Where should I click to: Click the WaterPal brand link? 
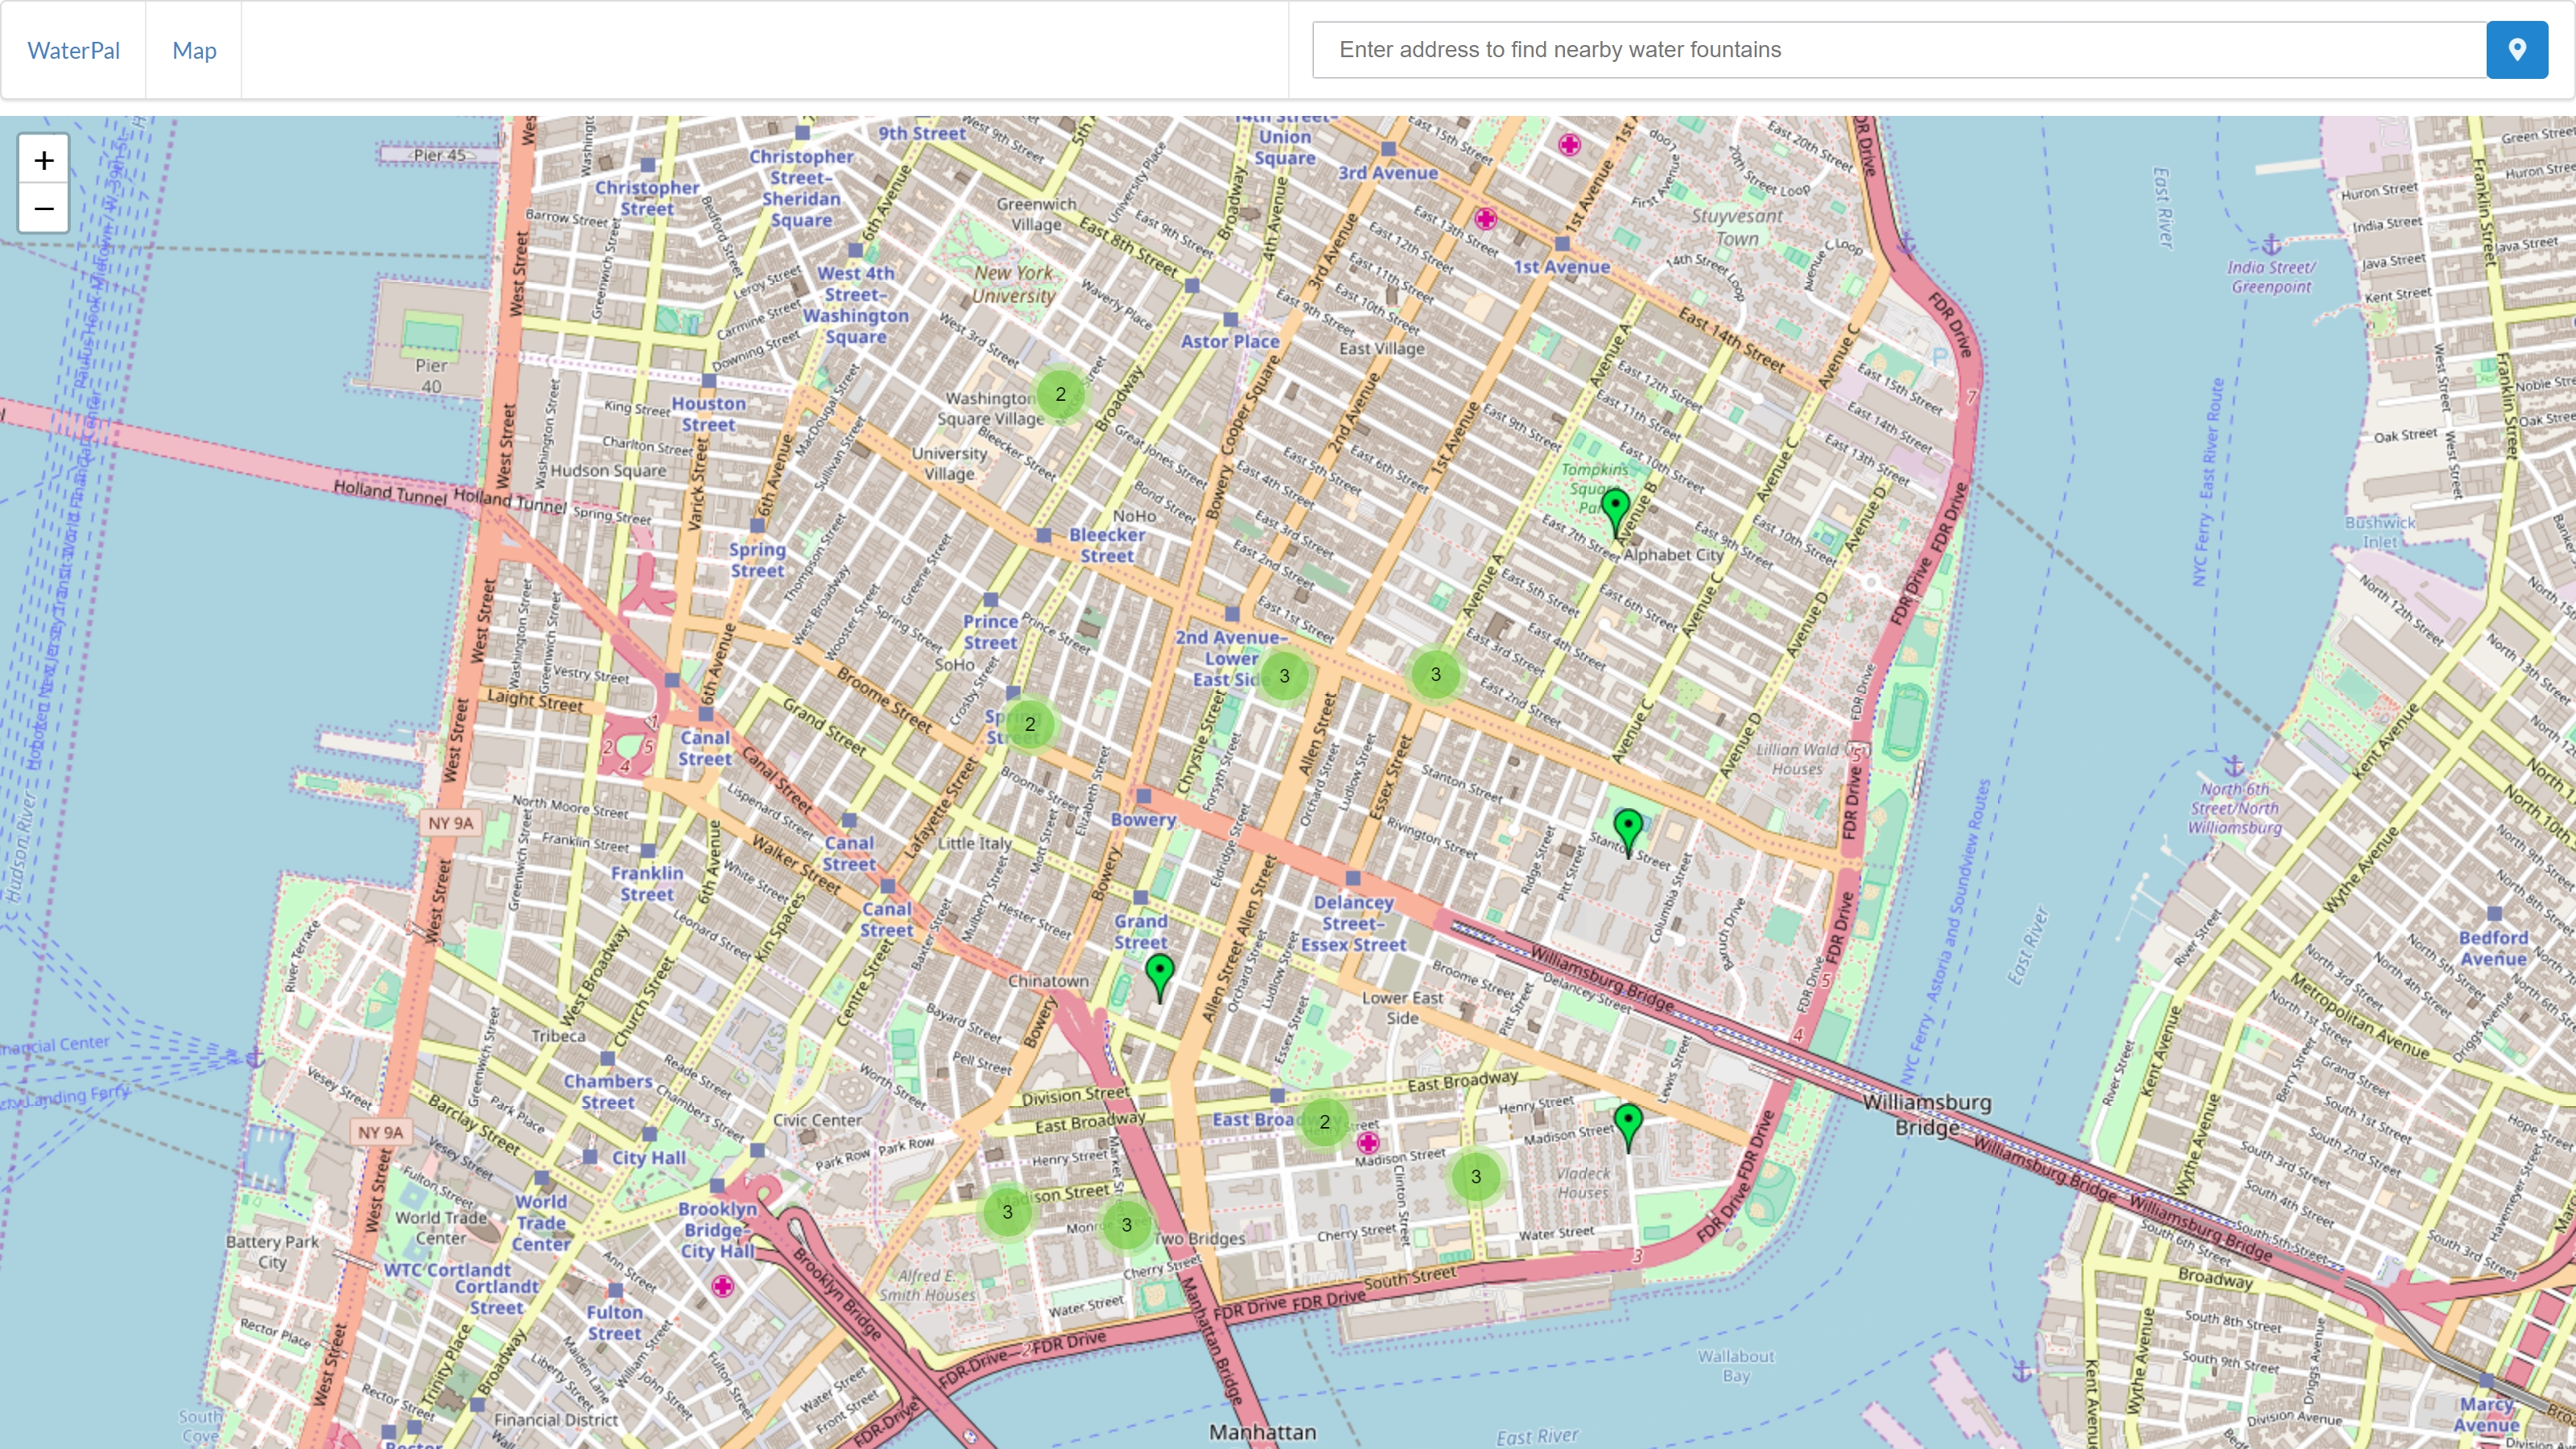pos(73,50)
